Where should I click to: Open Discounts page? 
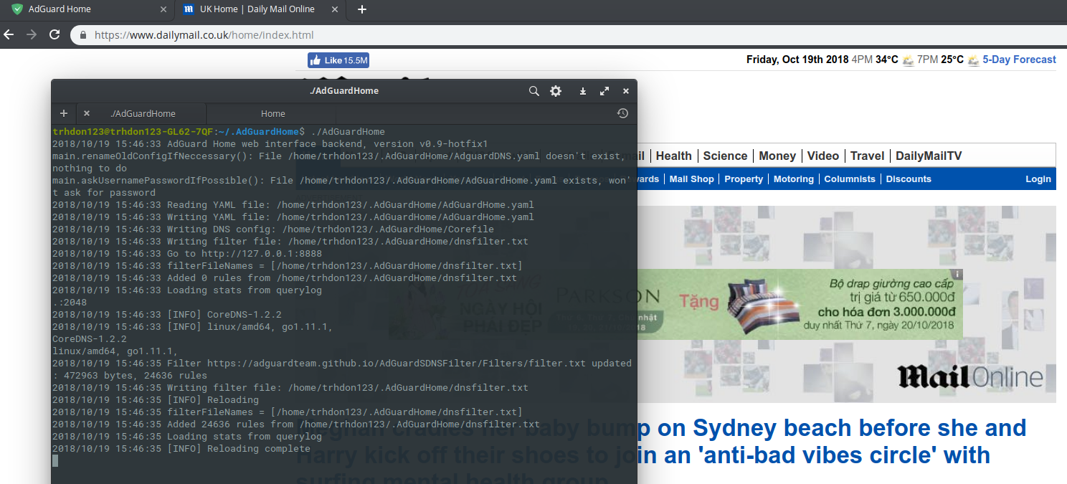(909, 179)
